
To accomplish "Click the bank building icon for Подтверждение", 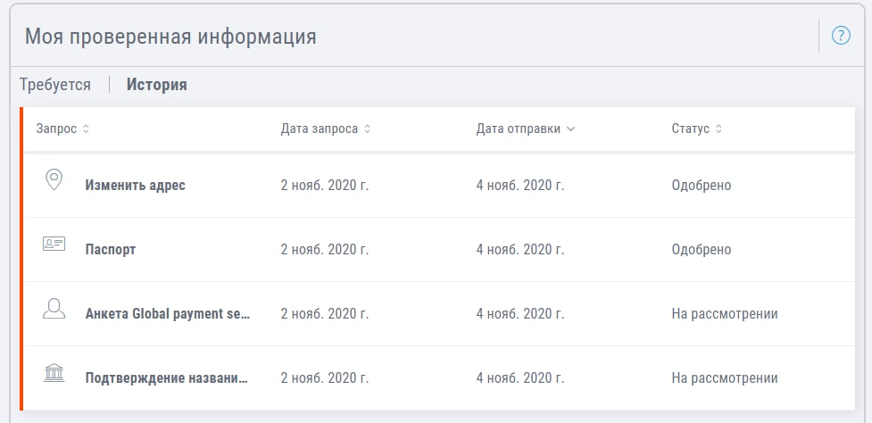I will tap(54, 372).
